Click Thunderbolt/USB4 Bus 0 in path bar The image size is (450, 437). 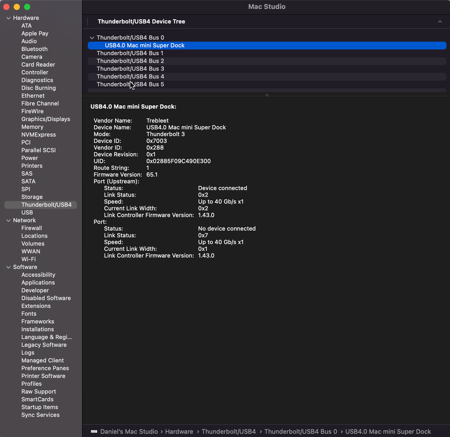(301, 431)
